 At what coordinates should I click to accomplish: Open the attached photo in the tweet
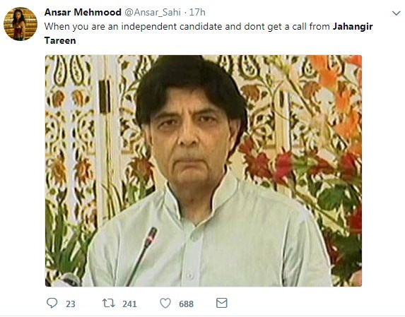(x=204, y=171)
